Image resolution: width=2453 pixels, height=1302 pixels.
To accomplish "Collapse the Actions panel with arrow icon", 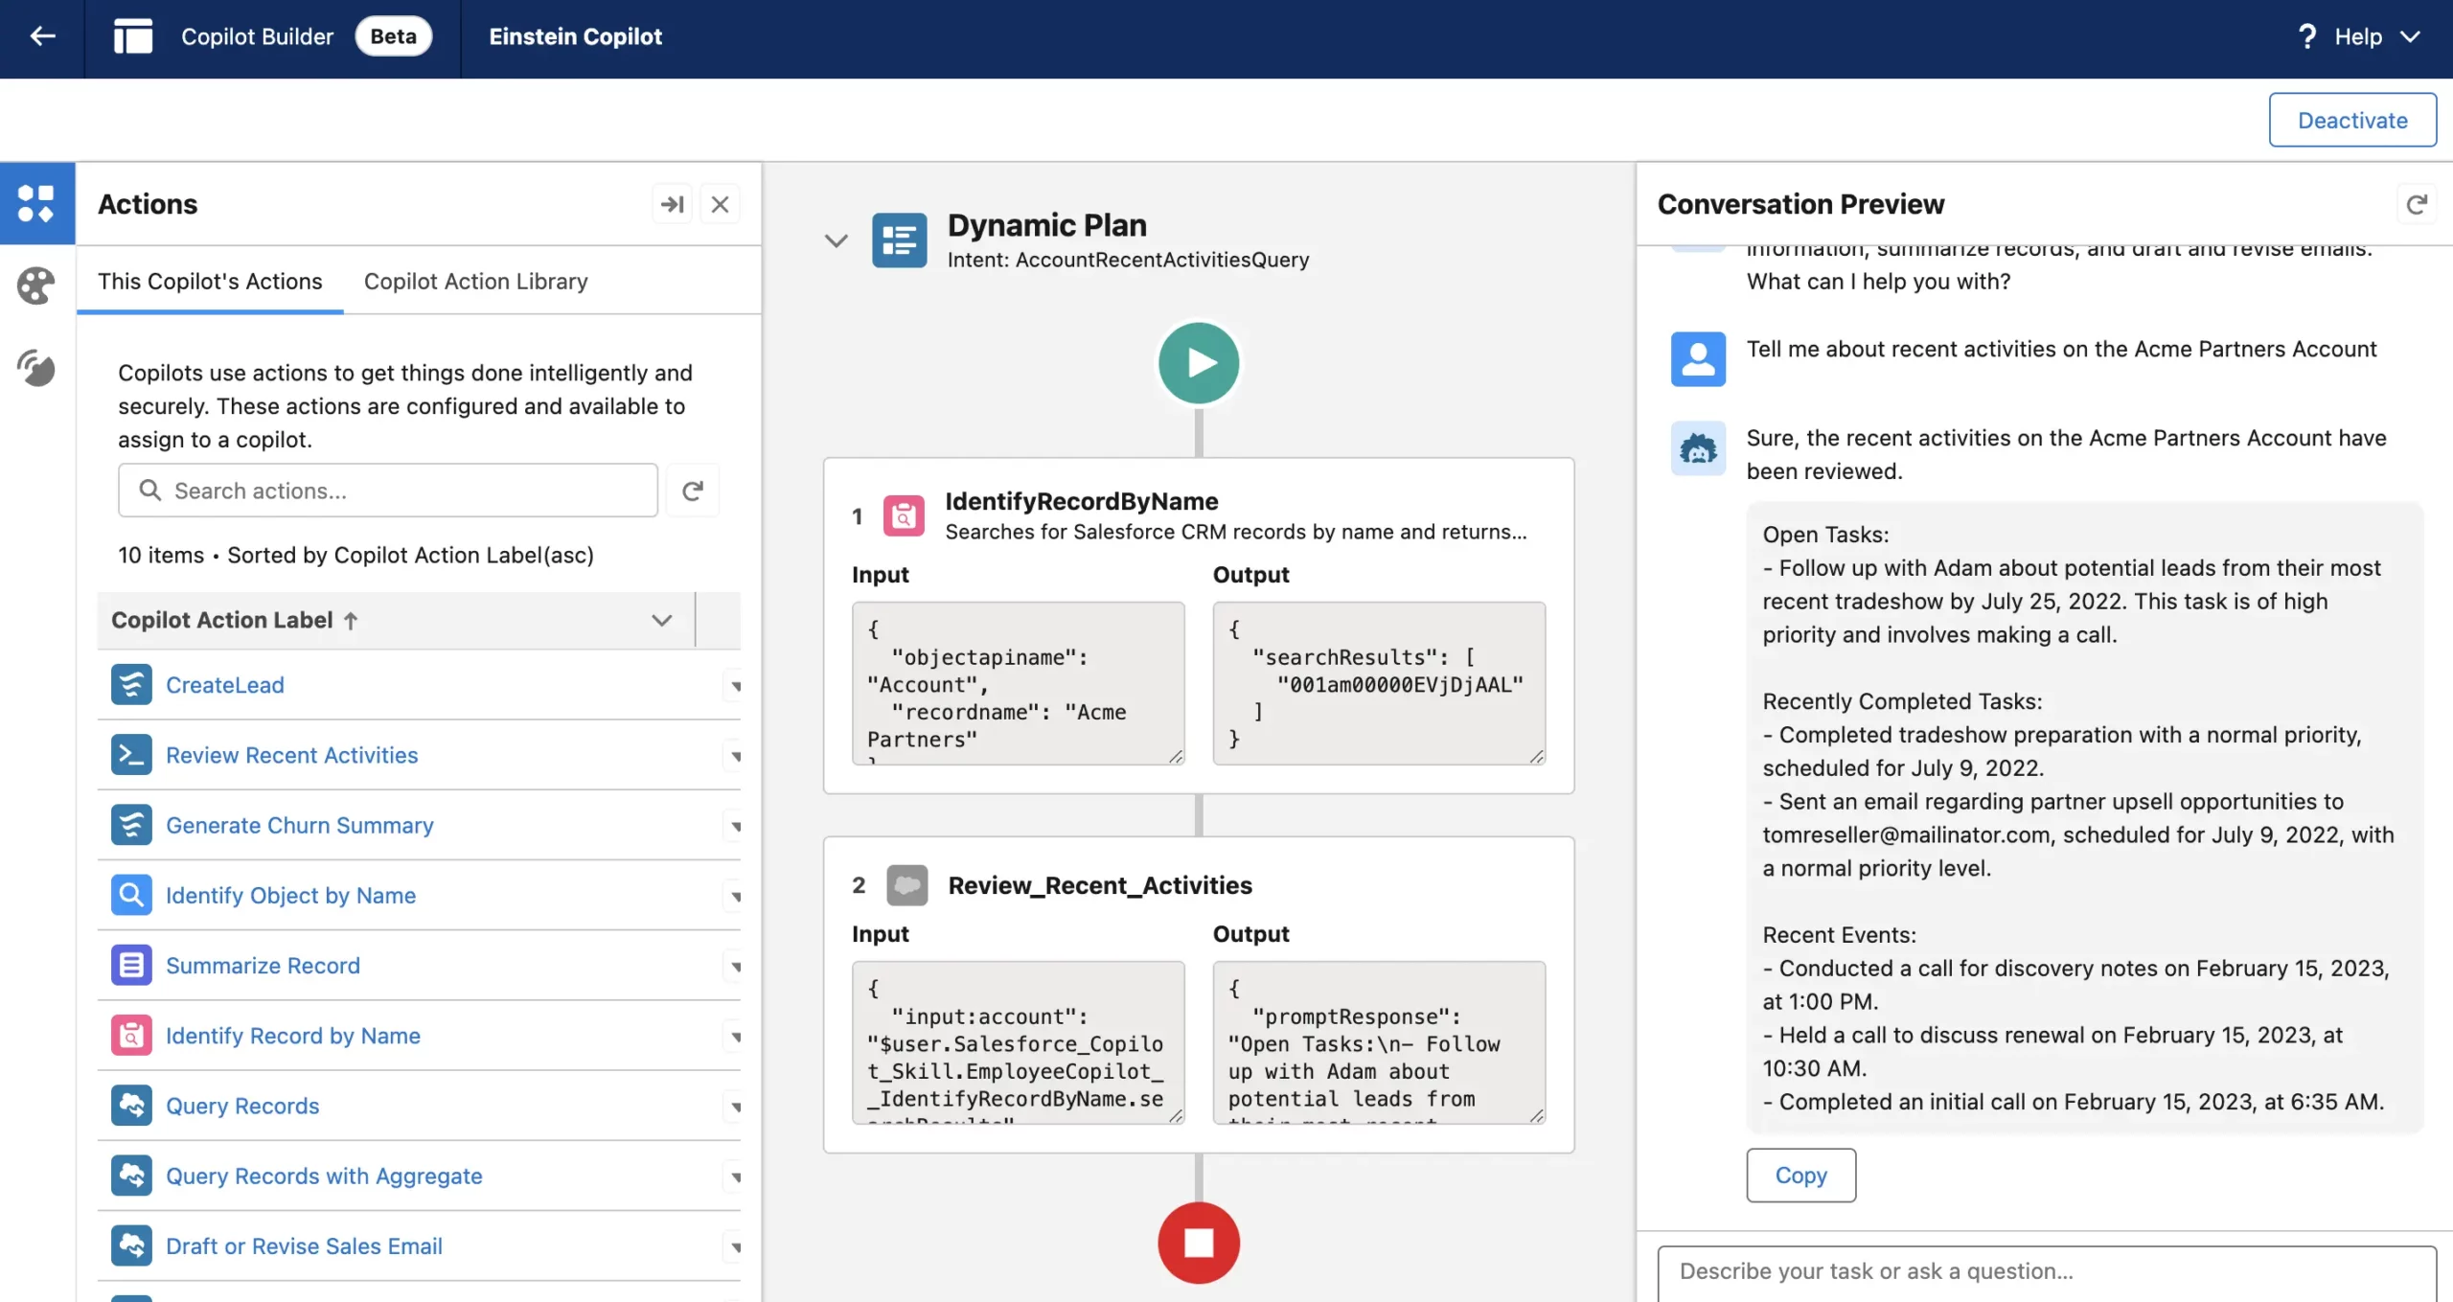I will click(673, 204).
